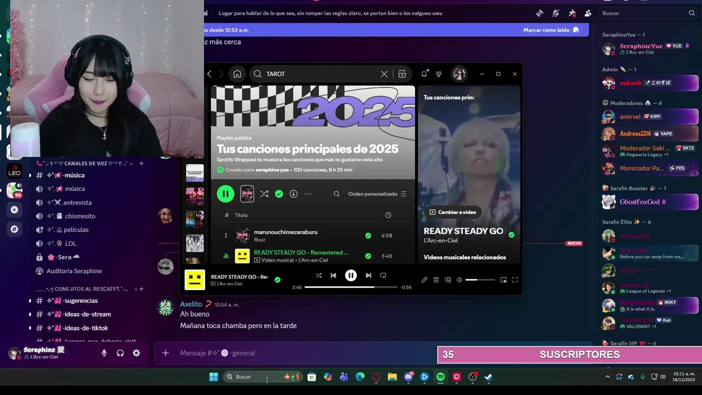Skip to next track in Spotify

[368, 275]
